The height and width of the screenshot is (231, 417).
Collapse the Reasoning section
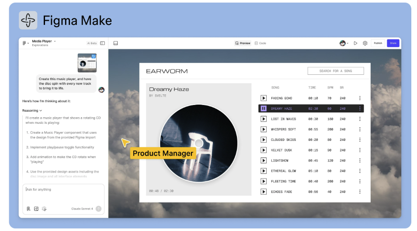32,110
